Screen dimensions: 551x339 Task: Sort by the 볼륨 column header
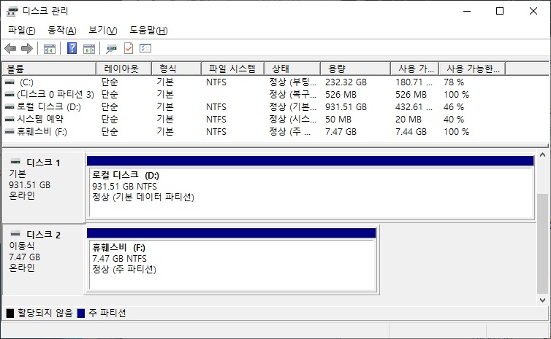click(x=49, y=69)
